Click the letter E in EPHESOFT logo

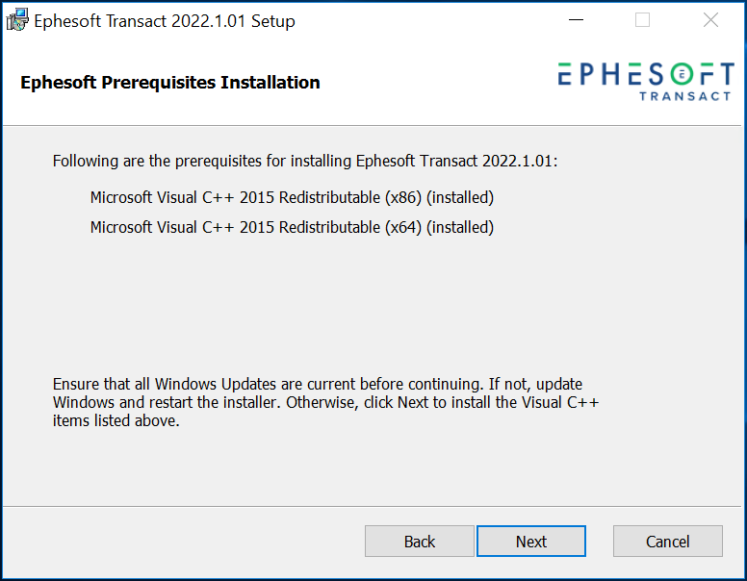pyautogui.click(x=565, y=74)
